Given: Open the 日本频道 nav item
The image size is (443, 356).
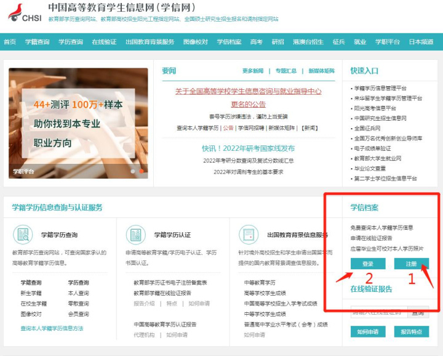Looking at the screenshot, I should pyautogui.click(x=421, y=42).
